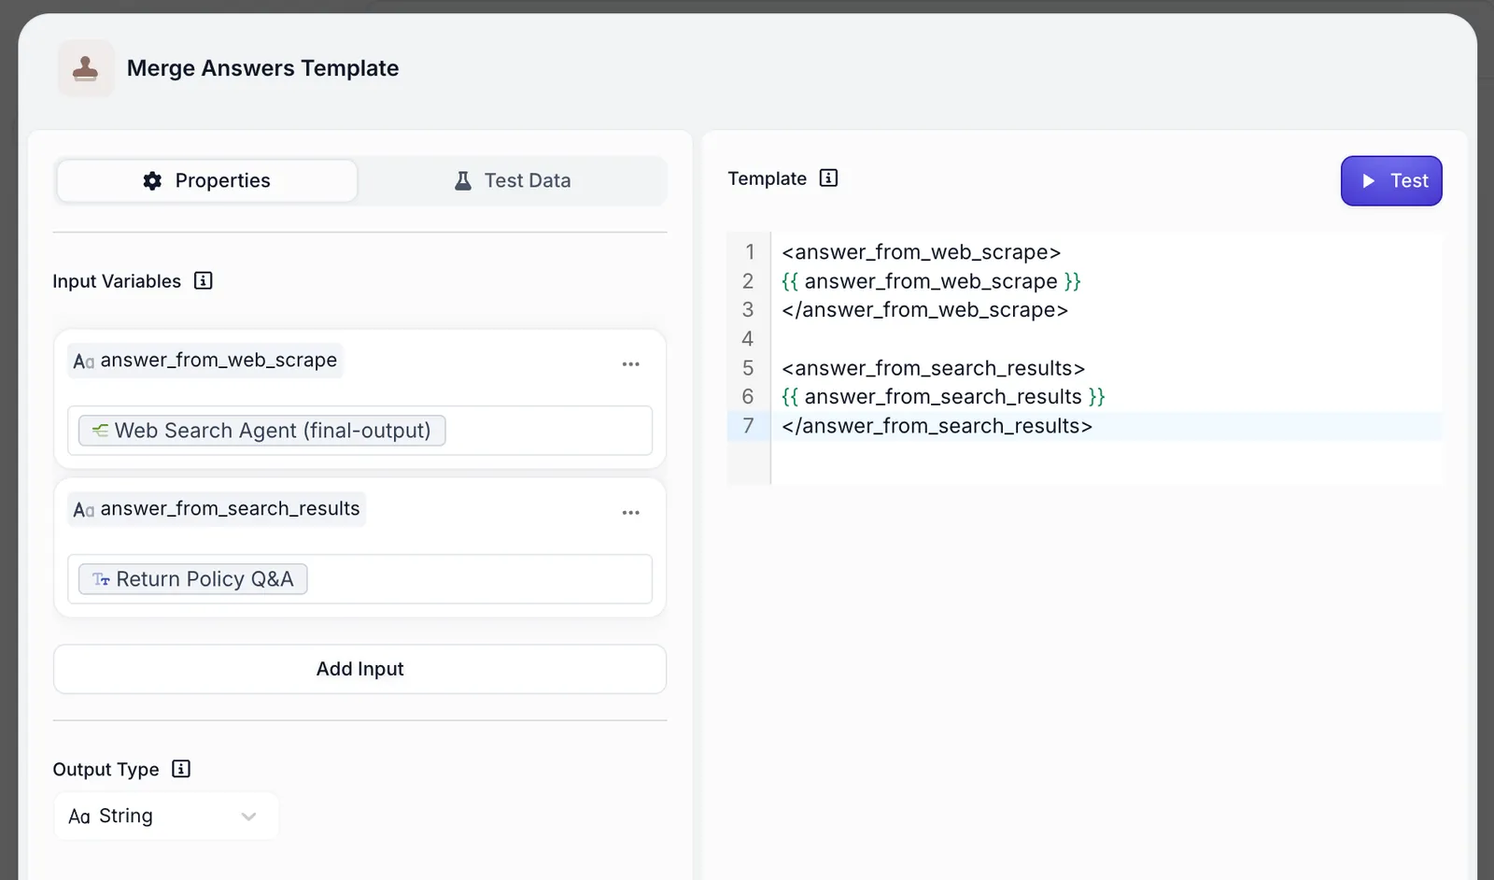The height and width of the screenshot is (880, 1494).
Task: Click the {{ answer_from_web_scrape }} placeholder in editor
Action: tap(931, 281)
